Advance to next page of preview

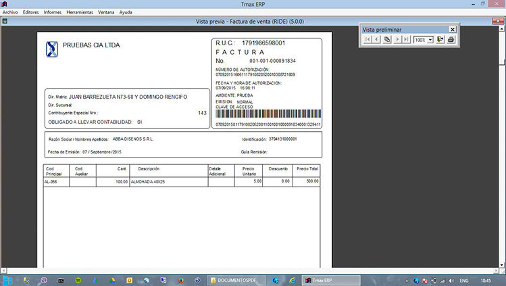397,40
